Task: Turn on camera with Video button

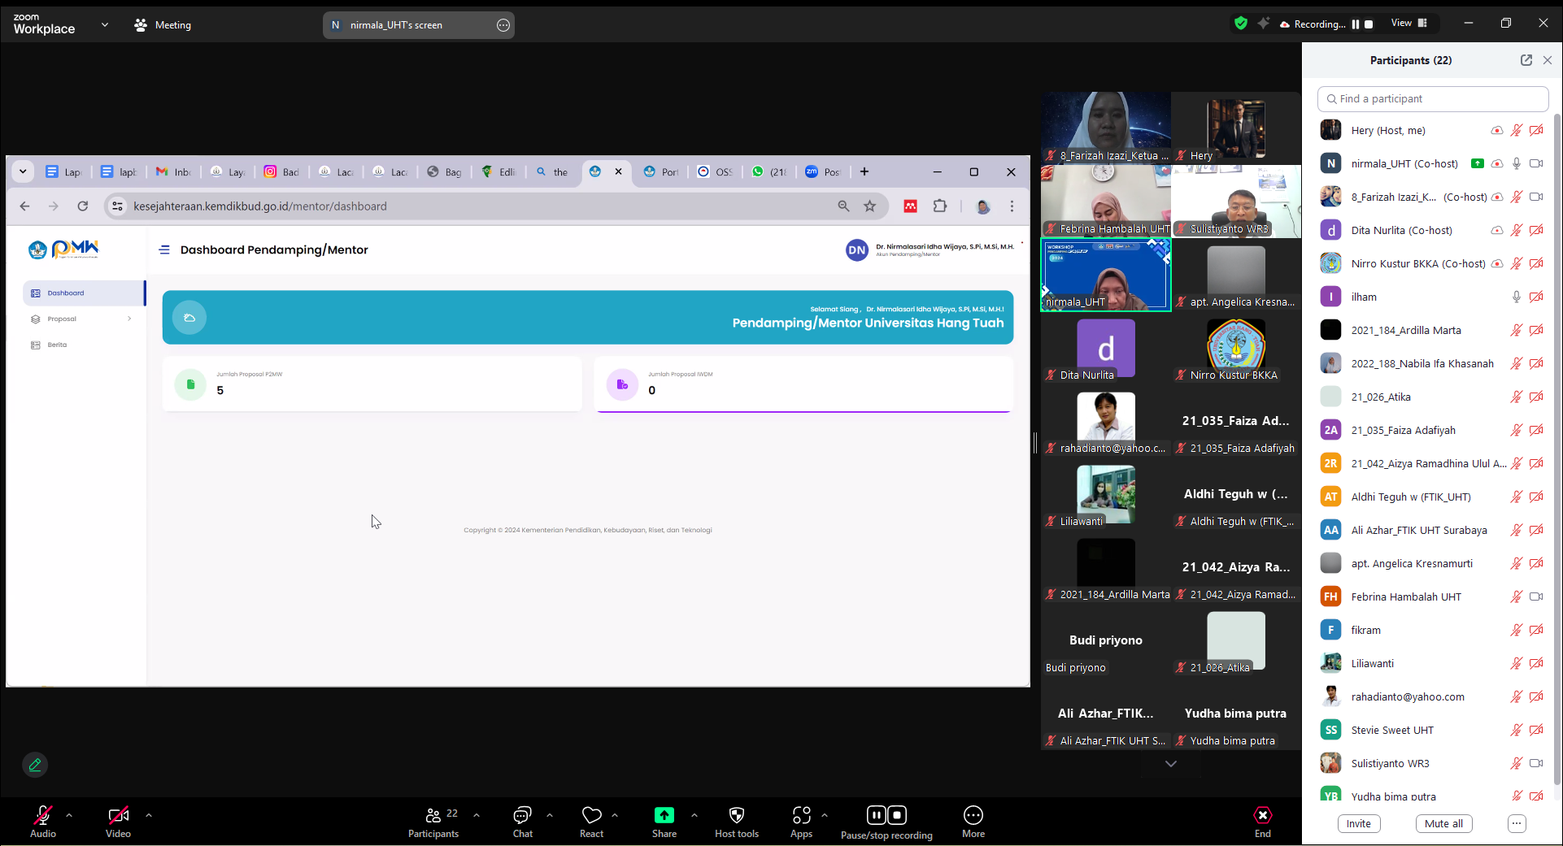Action: click(118, 815)
